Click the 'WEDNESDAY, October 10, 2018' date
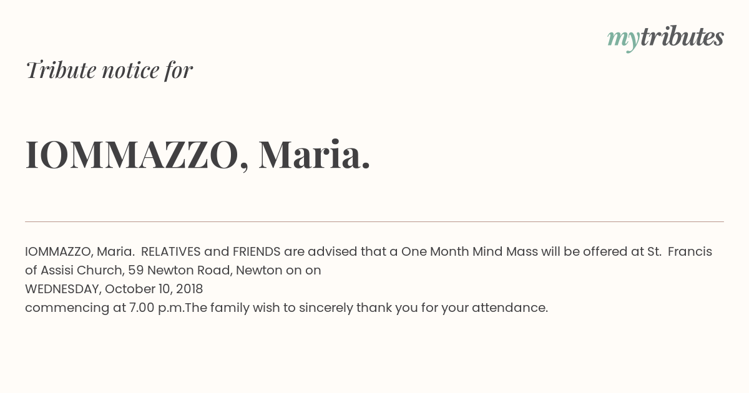Image resolution: width=749 pixels, height=393 pixels. pos(114,289)
